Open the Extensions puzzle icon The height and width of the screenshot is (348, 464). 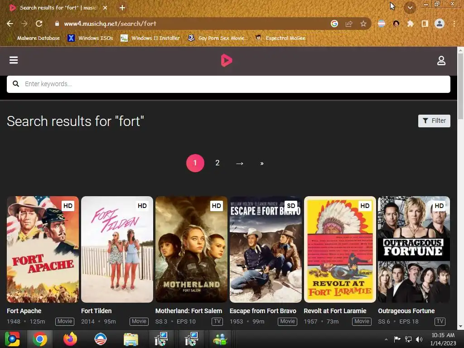click(x=410, y=24)
